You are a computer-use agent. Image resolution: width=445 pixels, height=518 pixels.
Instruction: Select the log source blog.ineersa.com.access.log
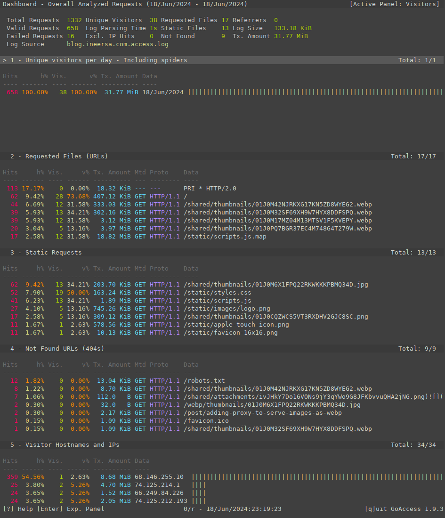coord(118,44)
